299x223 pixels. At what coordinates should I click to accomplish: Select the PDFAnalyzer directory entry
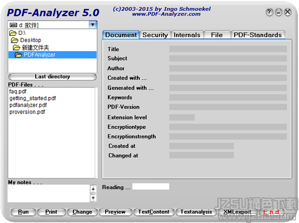[x=53, y=55]
